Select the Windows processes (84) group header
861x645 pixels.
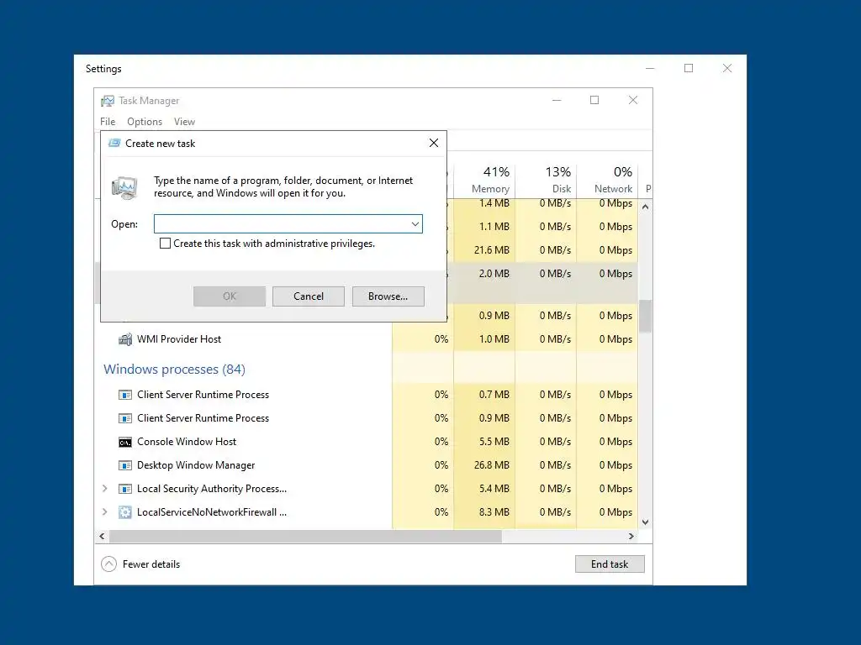[x=174, y=370]
